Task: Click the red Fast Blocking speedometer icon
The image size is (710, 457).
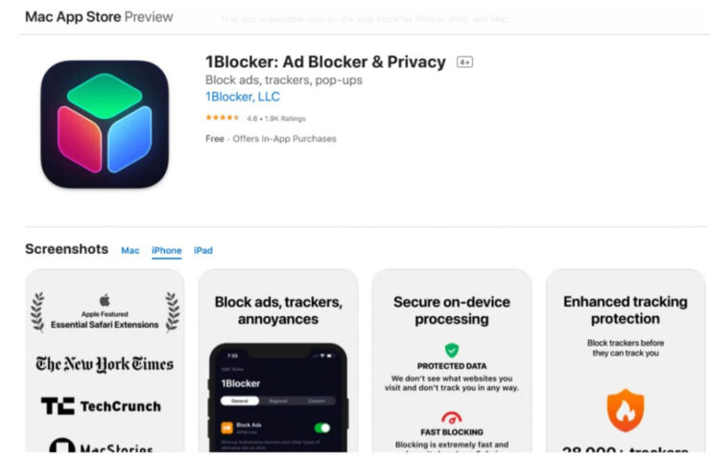Action: tap(452, 418)
